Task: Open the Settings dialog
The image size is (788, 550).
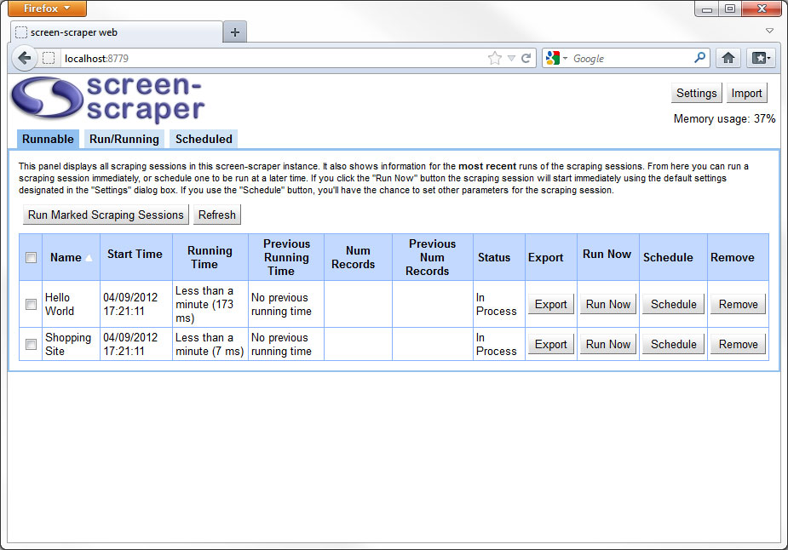Action: pos(697,94)
